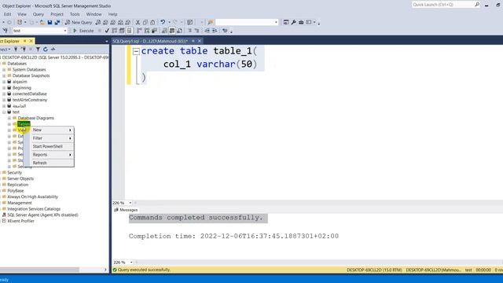This screenshot has height=283, width=503.
Task: Click the Change Connection icon left of database box
Action: coord(6,31)
